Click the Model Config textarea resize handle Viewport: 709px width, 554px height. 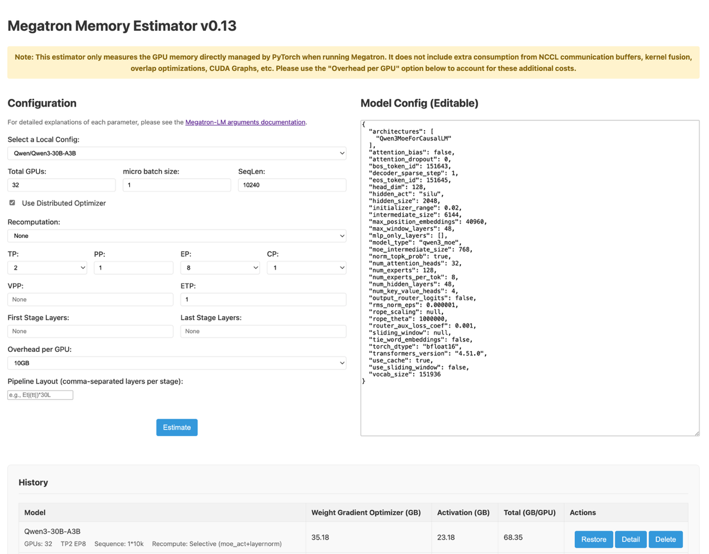pyautogui.click(x=696, y=433)
